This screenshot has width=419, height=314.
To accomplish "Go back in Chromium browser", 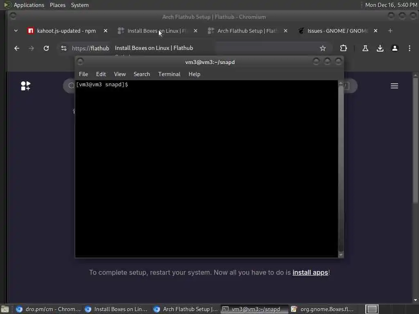I will click(x=16, y=48).
